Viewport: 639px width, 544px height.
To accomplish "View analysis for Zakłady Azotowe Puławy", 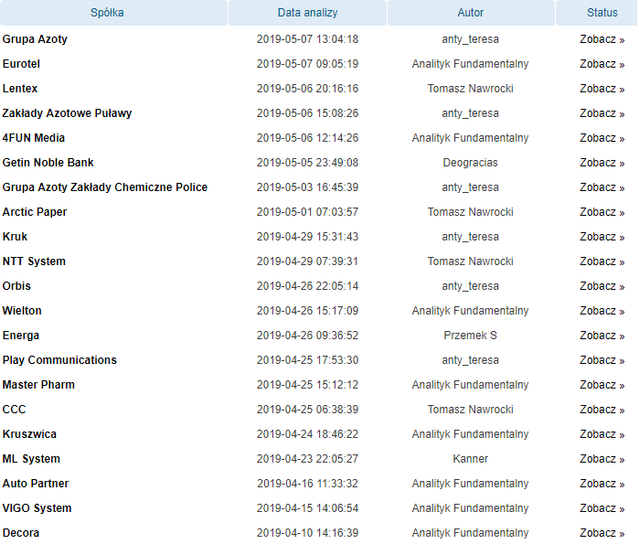I will pos(602,113).
